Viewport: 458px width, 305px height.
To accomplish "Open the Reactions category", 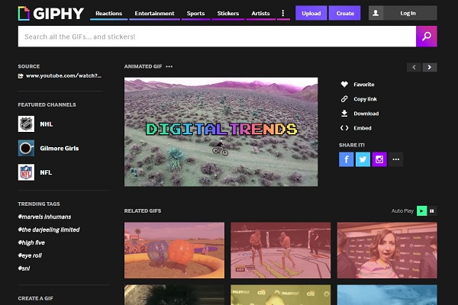I will 108,14.
